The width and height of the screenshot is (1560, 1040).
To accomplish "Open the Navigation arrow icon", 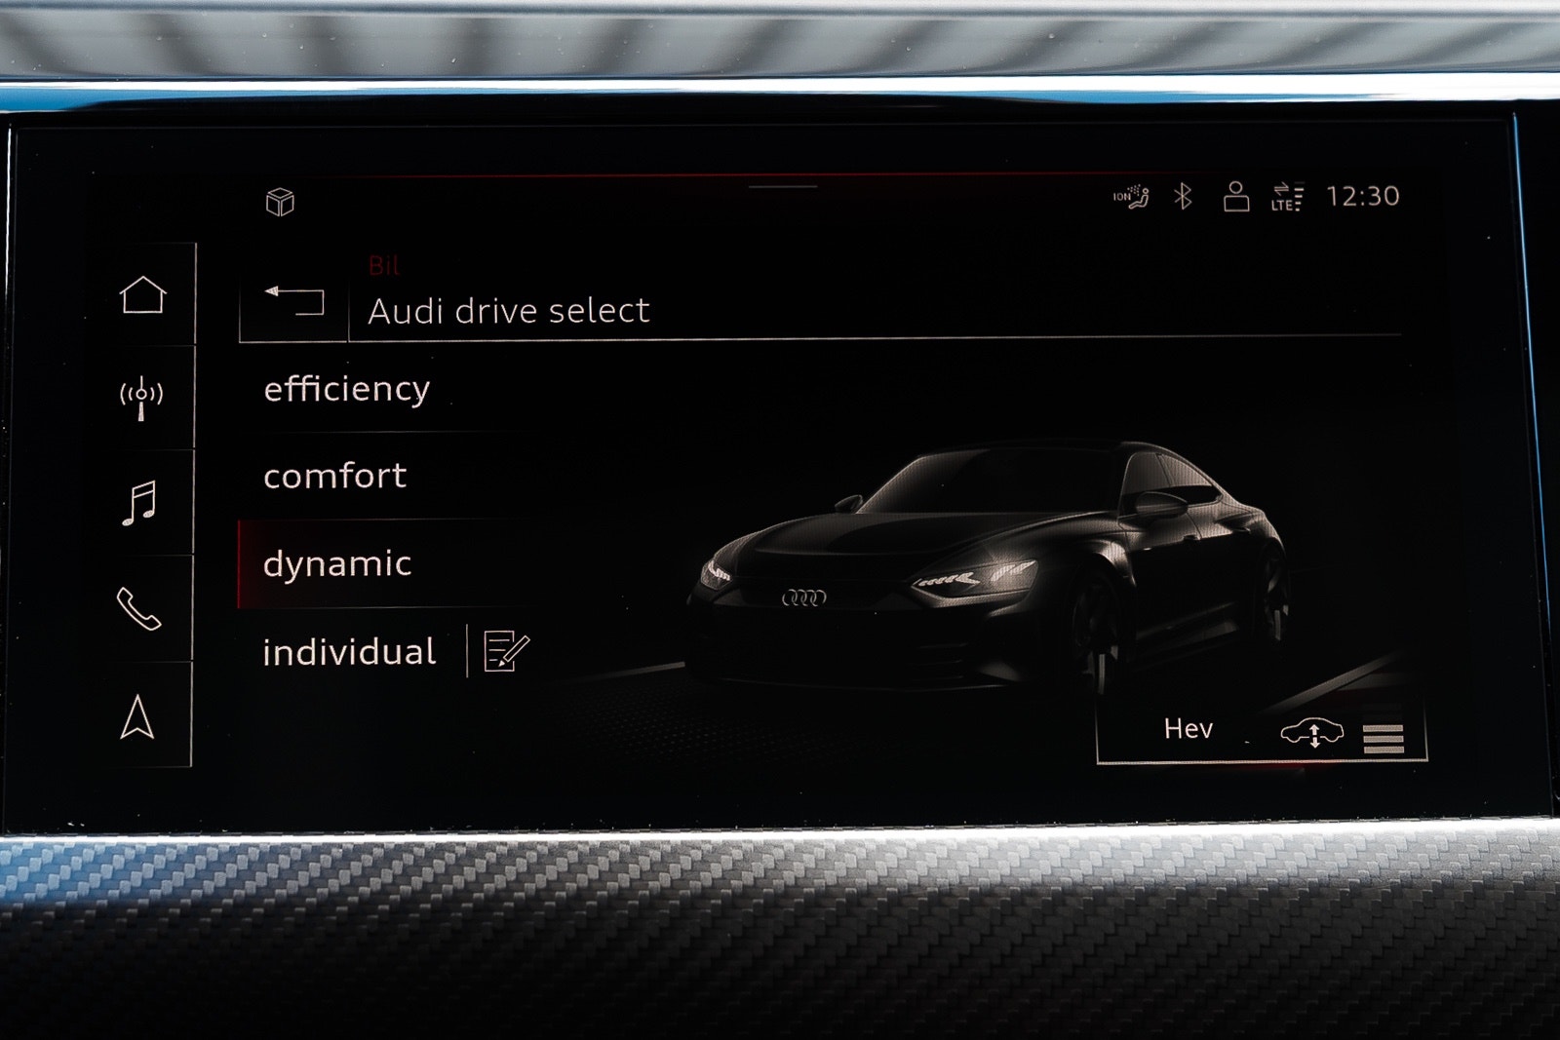I will (137, 716).
